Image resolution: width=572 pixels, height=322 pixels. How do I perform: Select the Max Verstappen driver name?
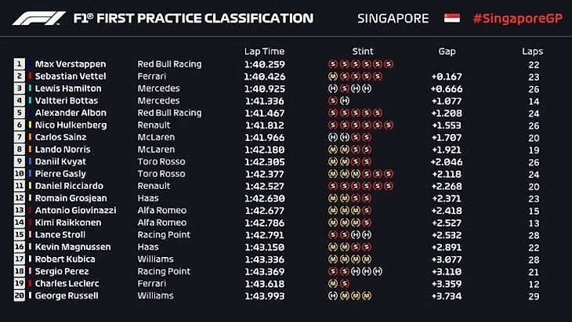pyautogui.click(x=71, y=64)
